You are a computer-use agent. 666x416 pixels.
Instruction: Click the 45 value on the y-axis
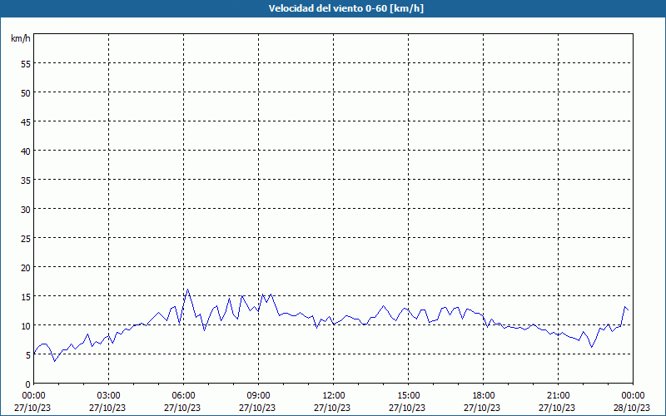pos(26,121)
